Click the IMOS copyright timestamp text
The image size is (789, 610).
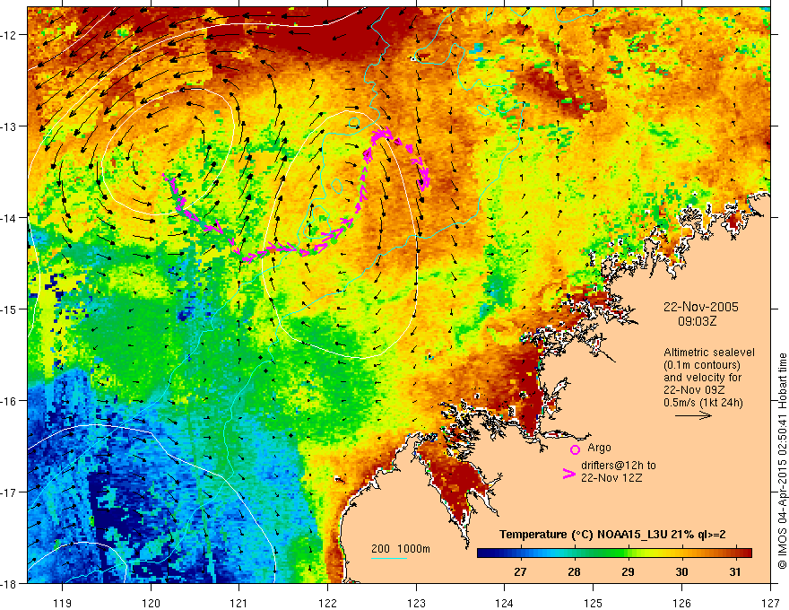tap(782, 460)
